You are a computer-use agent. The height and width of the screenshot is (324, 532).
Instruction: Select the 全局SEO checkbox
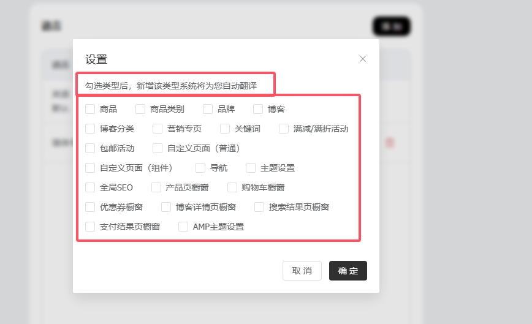pyautogui.click(x=91, y=187)
